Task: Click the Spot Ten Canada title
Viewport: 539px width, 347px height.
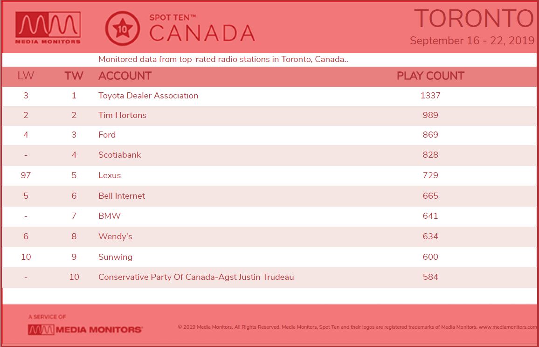Action: click(x=202, y=28)
